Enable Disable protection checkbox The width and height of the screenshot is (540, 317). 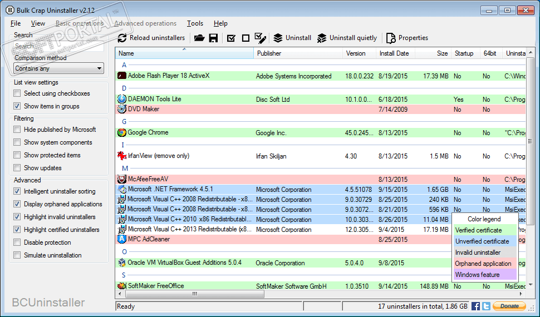tap(17, 242)
